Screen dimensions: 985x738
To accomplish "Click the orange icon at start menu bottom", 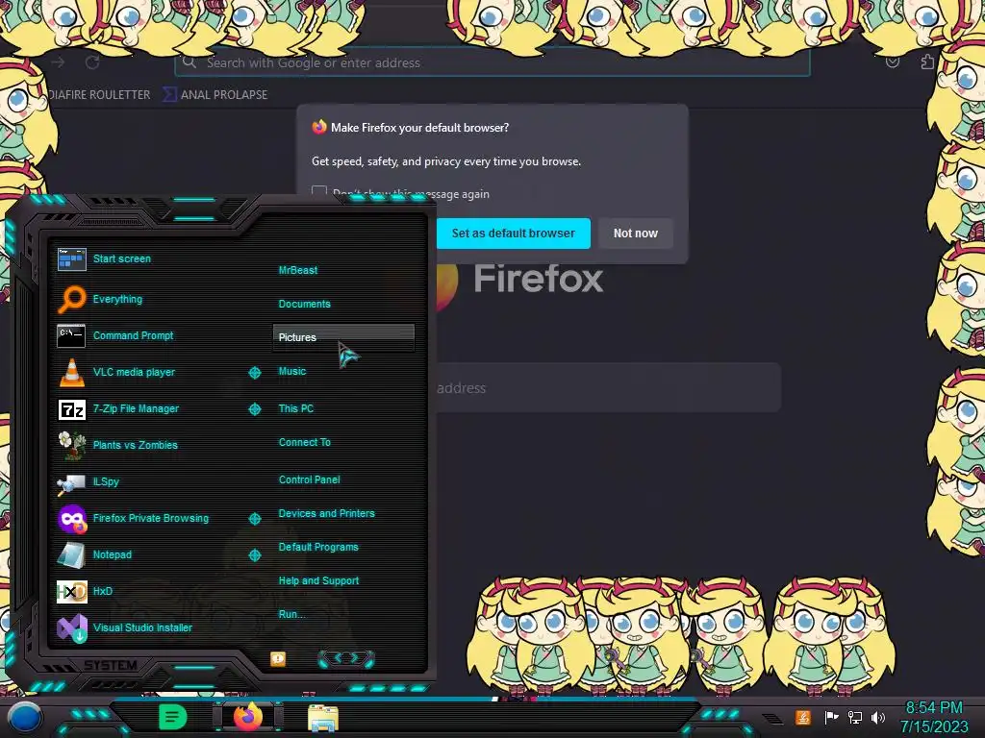I will pyautogui.click(x=278, y=658).
